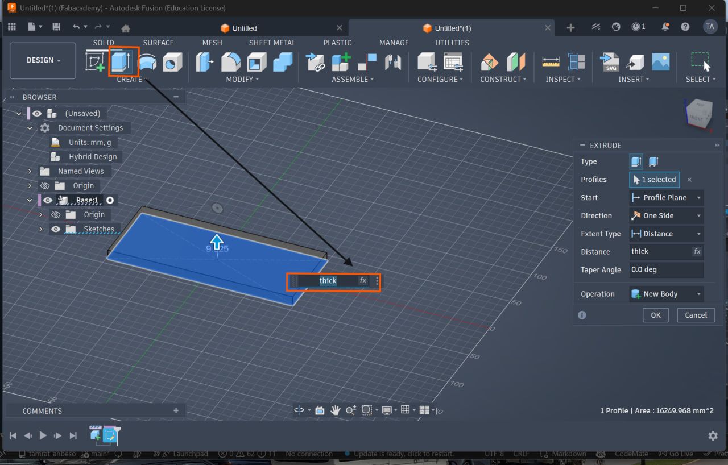
Task: Toggle visibility of the Sketches folder
Action: point(55,229)
